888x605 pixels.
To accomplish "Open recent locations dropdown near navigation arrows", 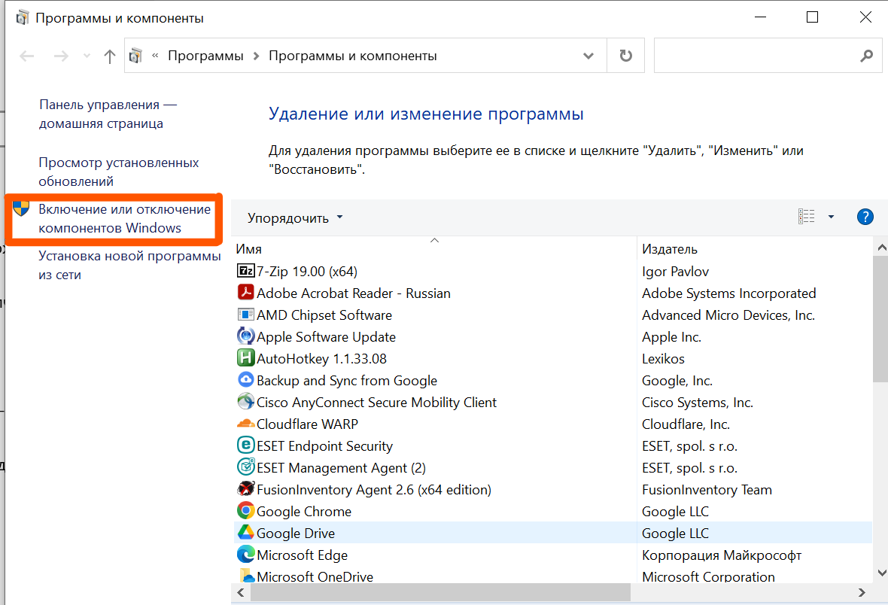I will pyautogui.click(x=87, y=56).
